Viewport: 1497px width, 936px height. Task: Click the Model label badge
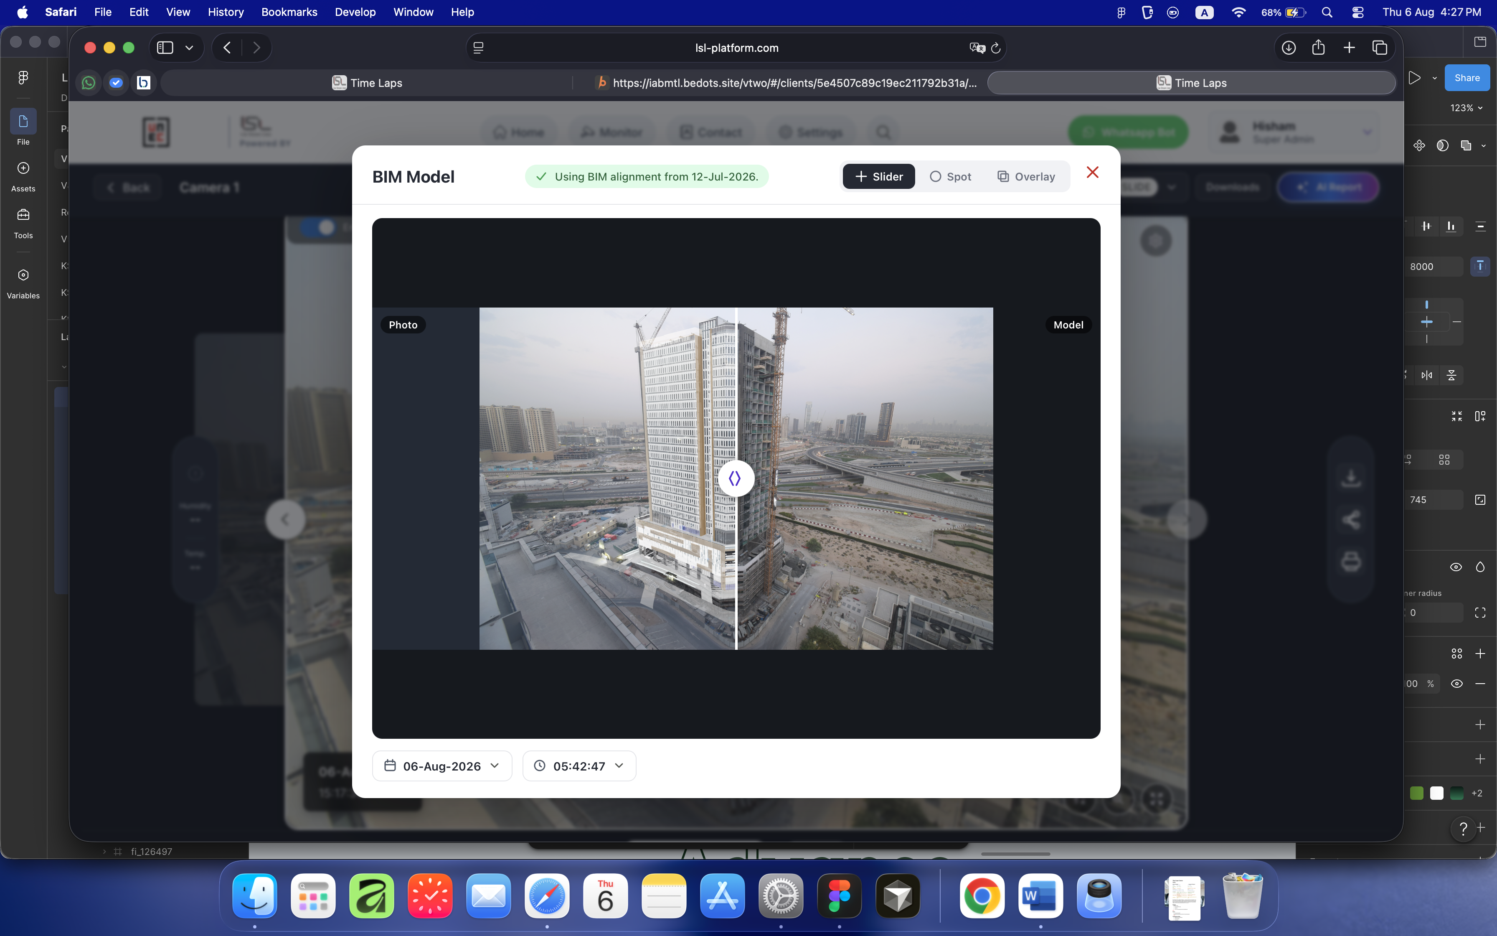(x=1068, y=325)
